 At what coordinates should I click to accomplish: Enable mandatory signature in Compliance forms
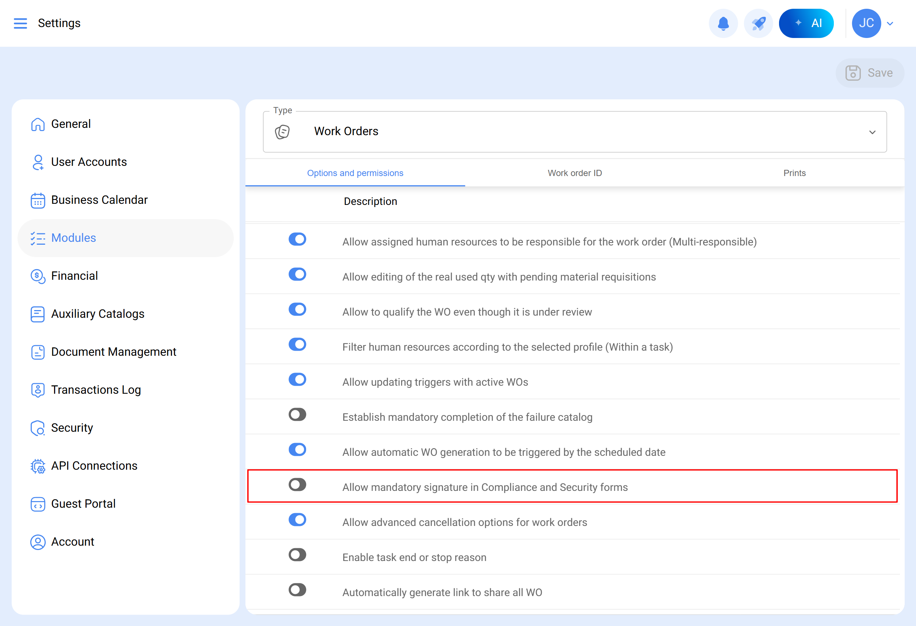click(297, 485)
